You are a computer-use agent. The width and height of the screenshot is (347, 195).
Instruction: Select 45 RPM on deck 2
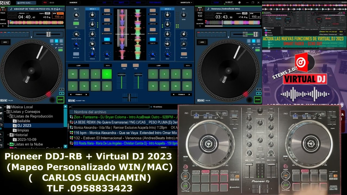click(258, 89)
